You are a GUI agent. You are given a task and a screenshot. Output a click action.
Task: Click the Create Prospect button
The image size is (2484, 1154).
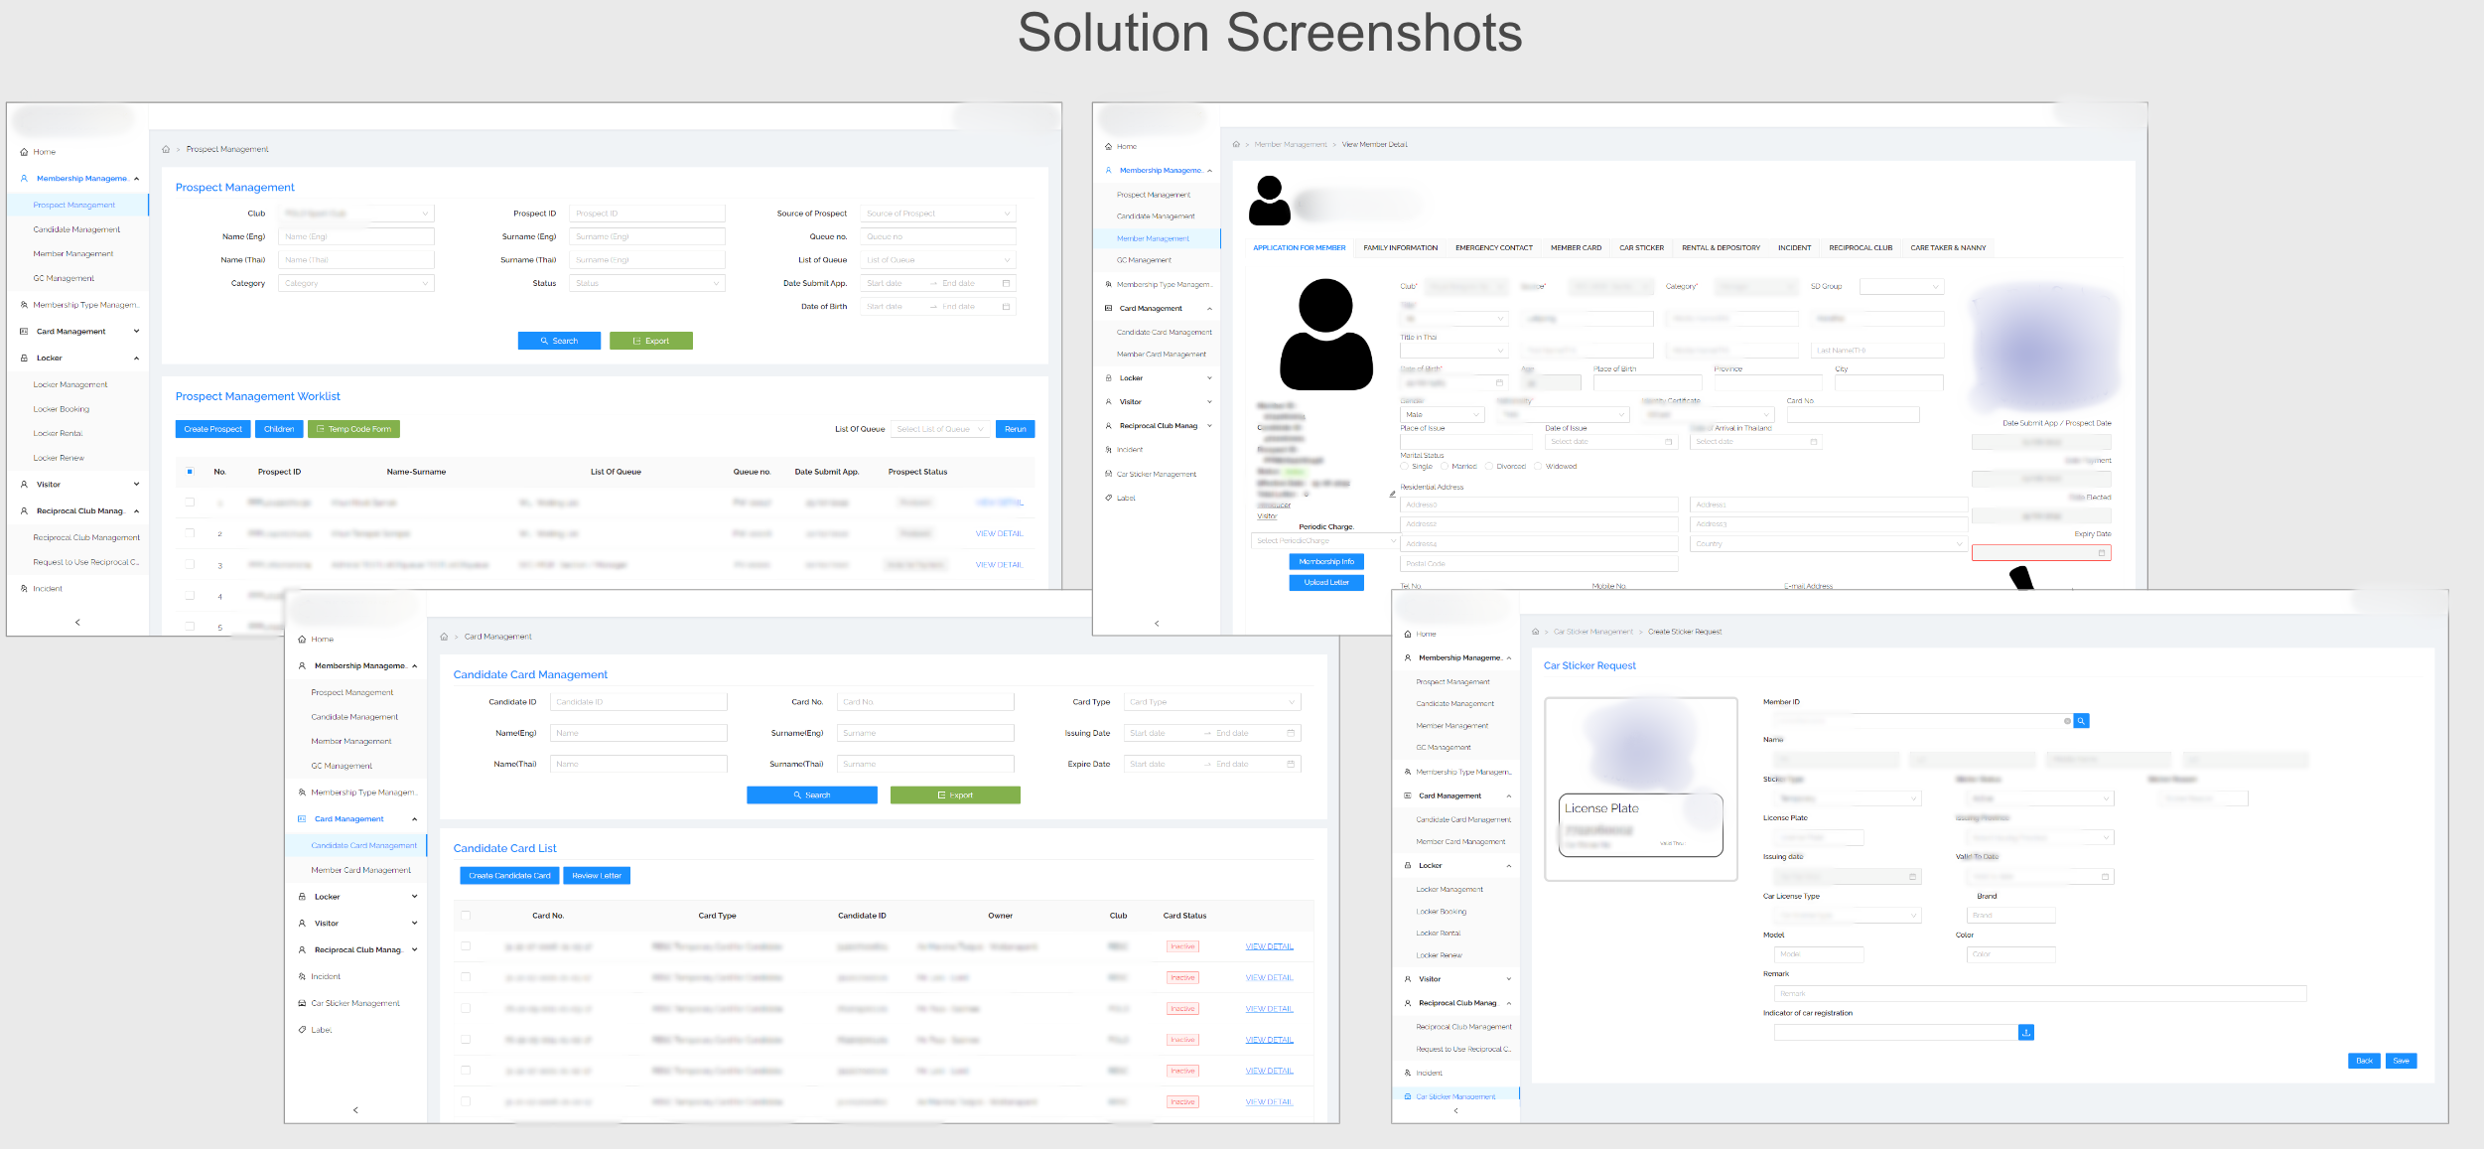point(212,429)
